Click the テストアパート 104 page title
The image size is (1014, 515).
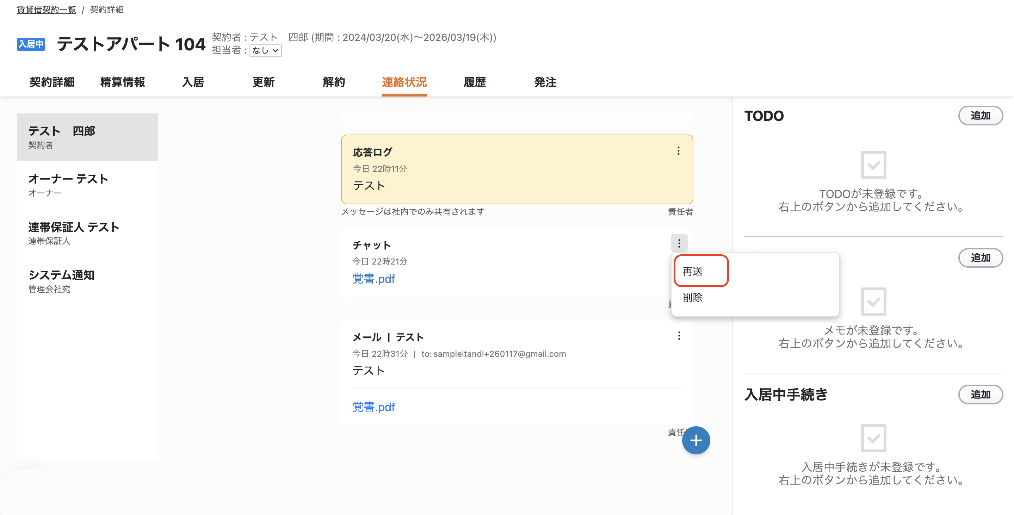click(131, 44)
